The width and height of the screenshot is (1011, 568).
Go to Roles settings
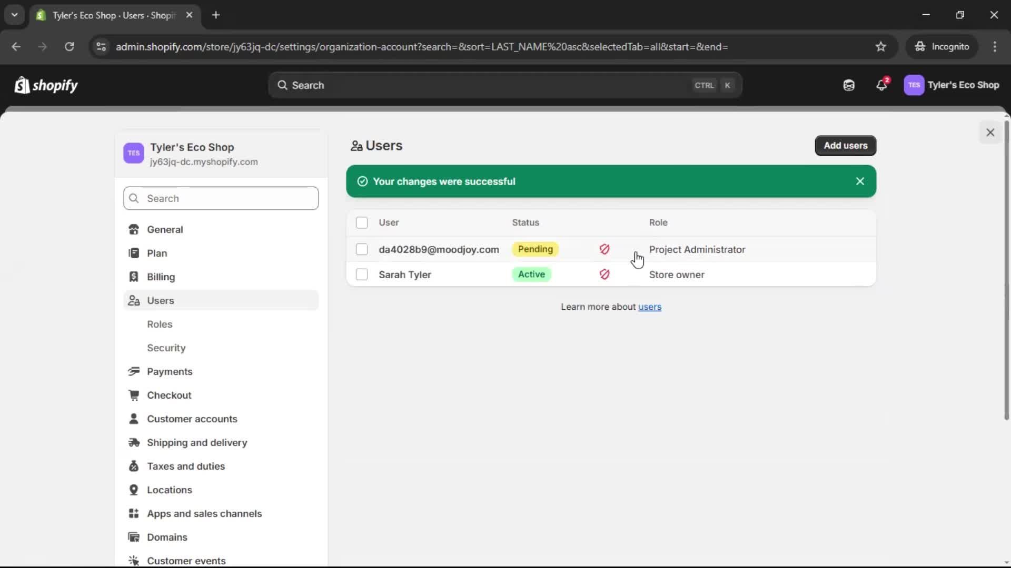[160, 324]
